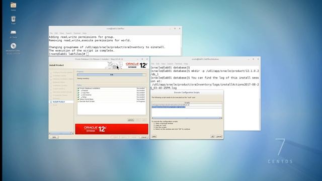Open Terminal menu in root terminal
Viewport: 322px width, 181px height.
pyautogui.click(x=77, y=33)
